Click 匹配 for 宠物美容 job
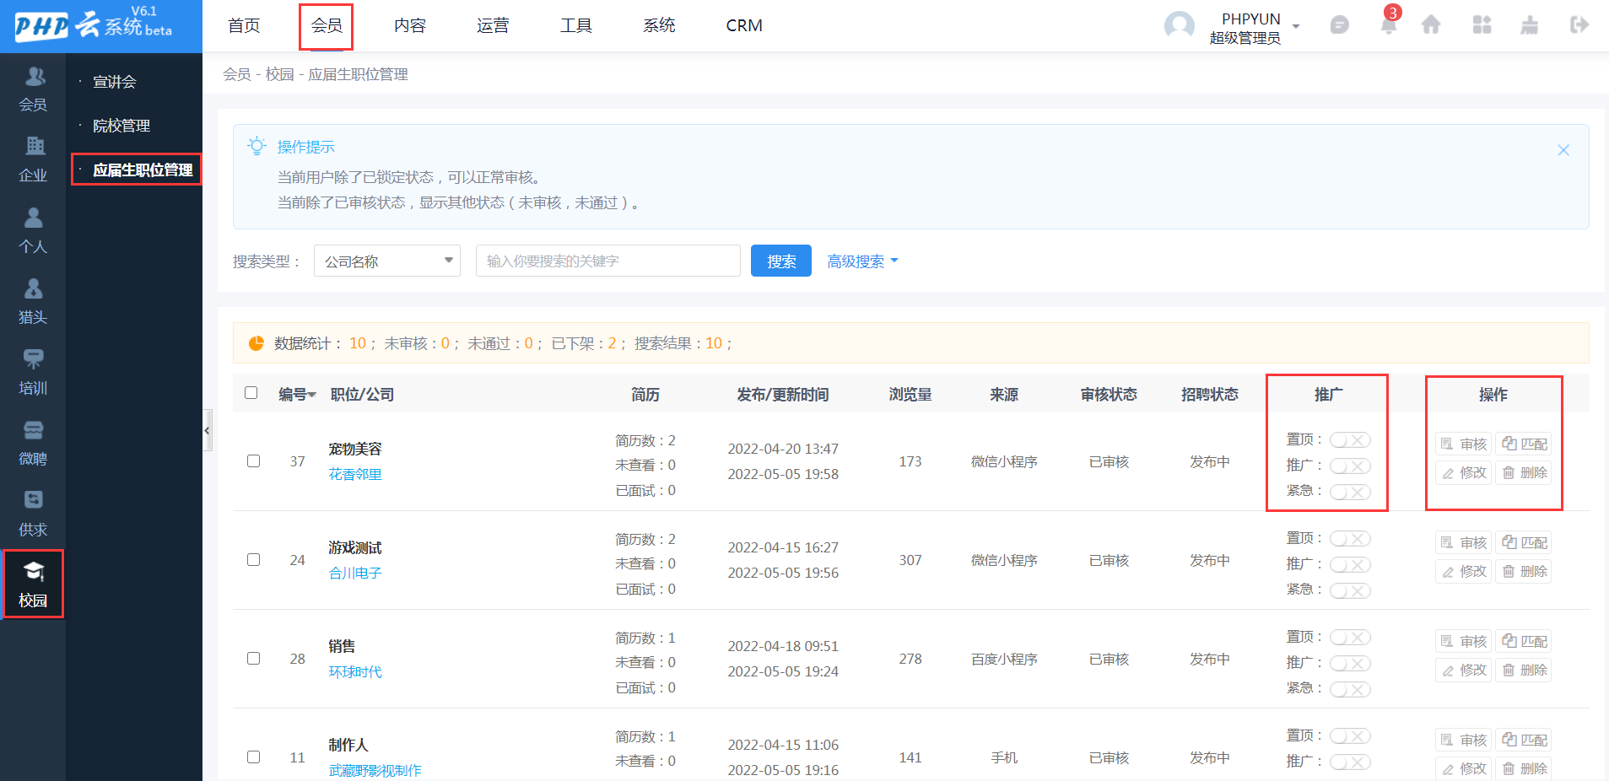 coord(1524,444)
